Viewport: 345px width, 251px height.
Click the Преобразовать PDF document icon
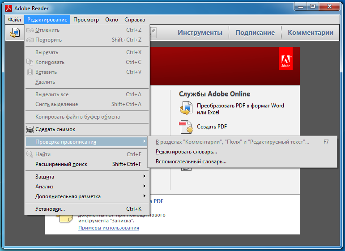186,108
